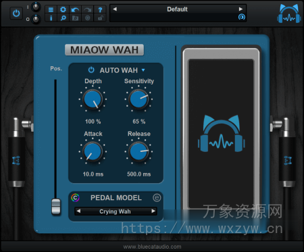Image resolution: width=304 pixels, height=252 pixels.
Task: Open the help question mark icon
Action: pos(100,9)
